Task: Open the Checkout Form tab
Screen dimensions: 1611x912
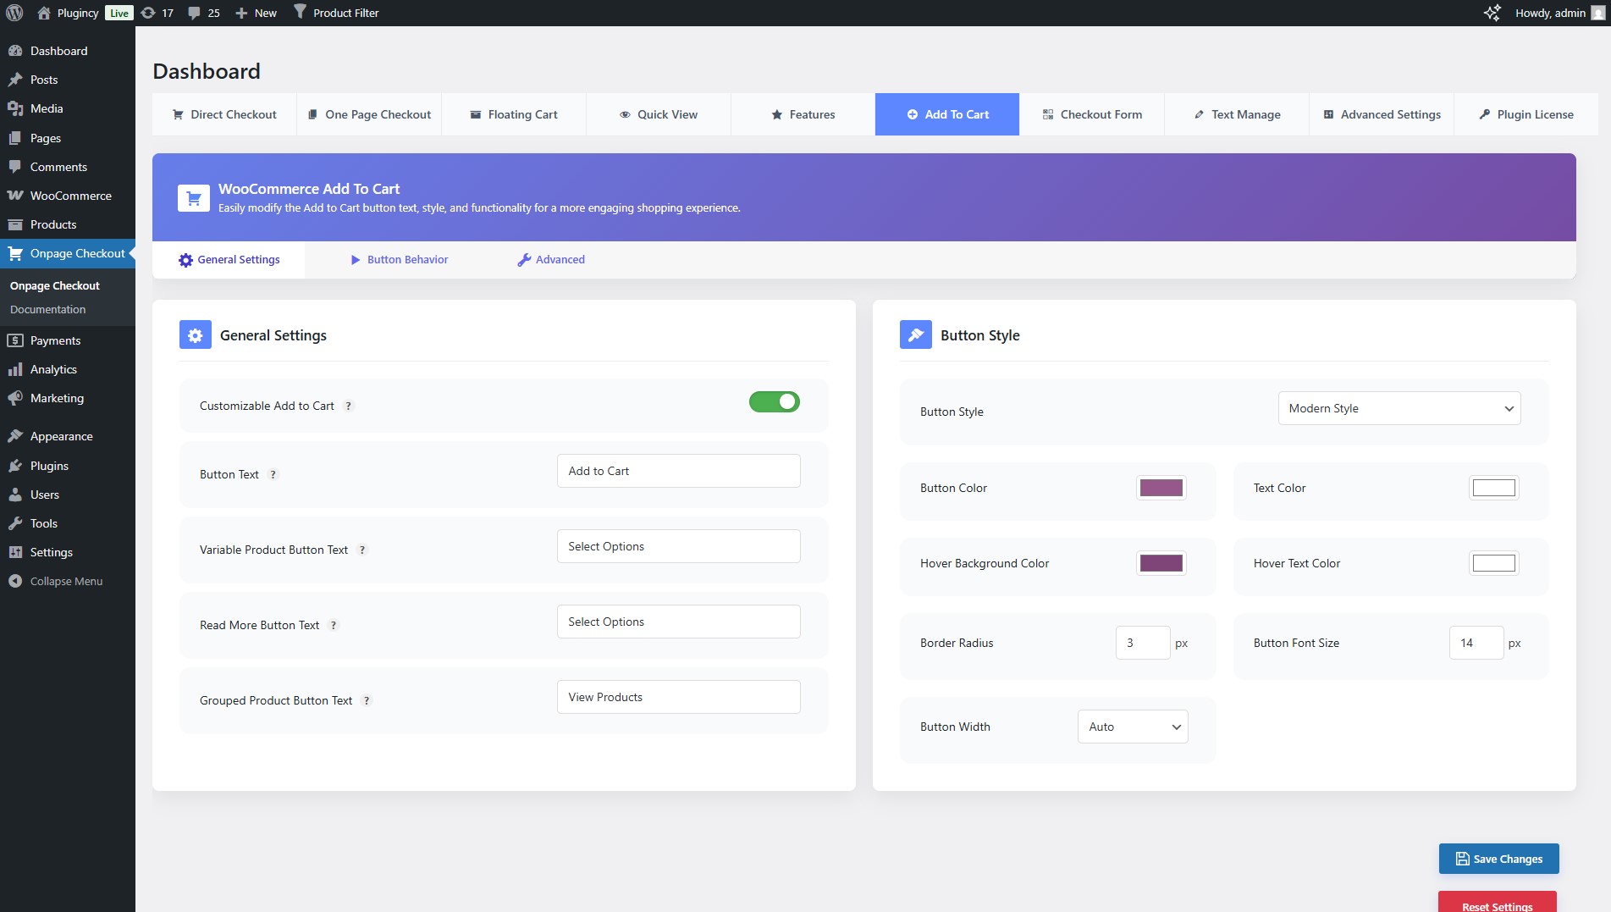Action: pyautogui.click(x=1092, y=113)
